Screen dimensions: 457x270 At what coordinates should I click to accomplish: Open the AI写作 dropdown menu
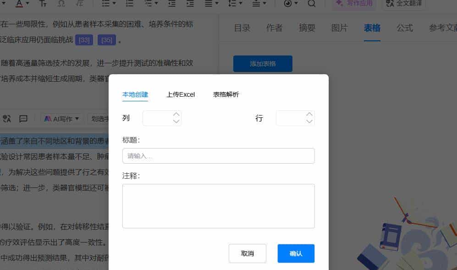(x=62, y=118)
